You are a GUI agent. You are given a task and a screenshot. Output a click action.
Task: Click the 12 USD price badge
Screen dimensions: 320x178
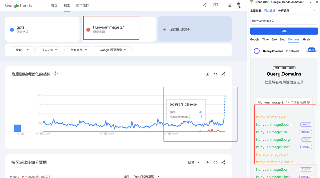click(306, 147)
